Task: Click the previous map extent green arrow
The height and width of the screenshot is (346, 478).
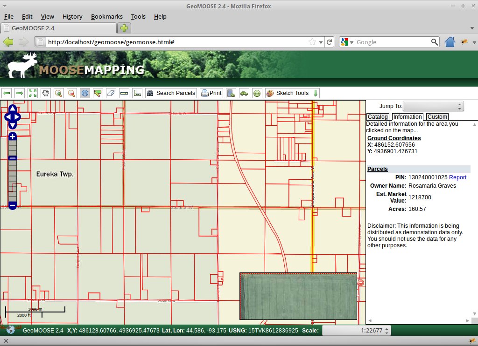Action: coord(7,93)
